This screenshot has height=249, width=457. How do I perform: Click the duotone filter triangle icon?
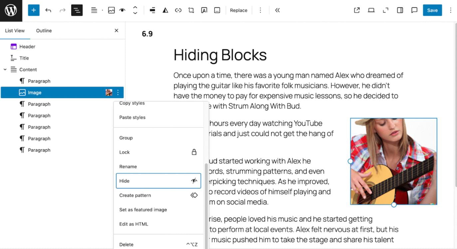tap(165, 10)
